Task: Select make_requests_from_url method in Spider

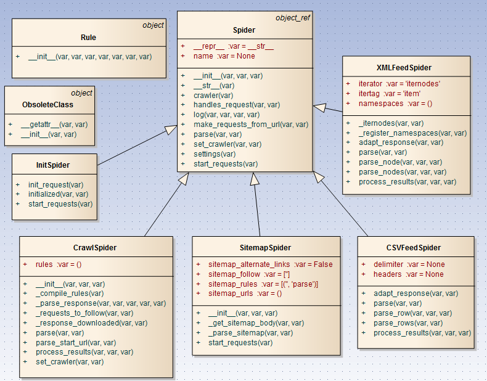Action: coord(251,125)
